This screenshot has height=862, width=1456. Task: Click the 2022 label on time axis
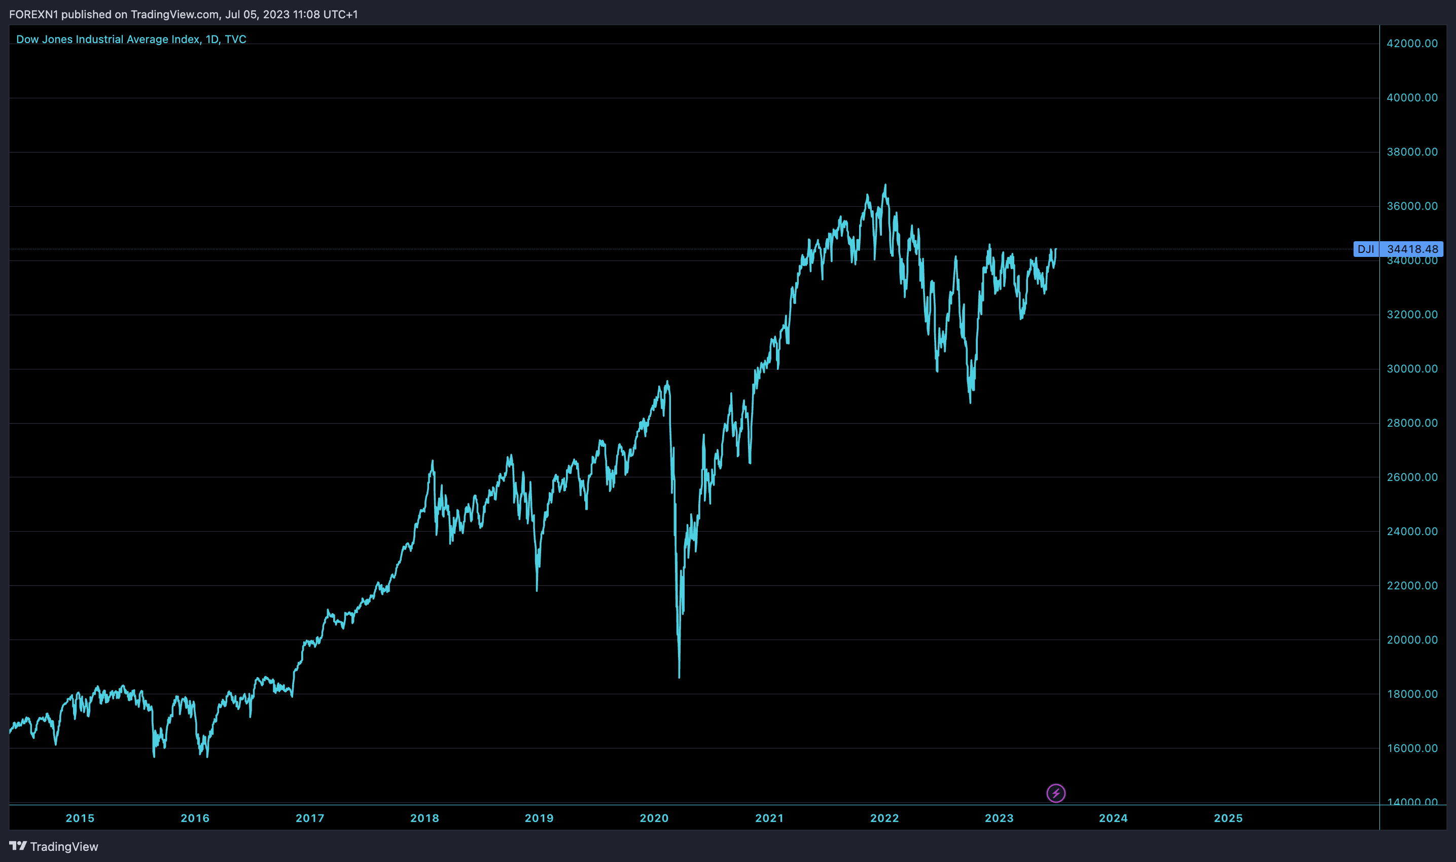(884, 818)
